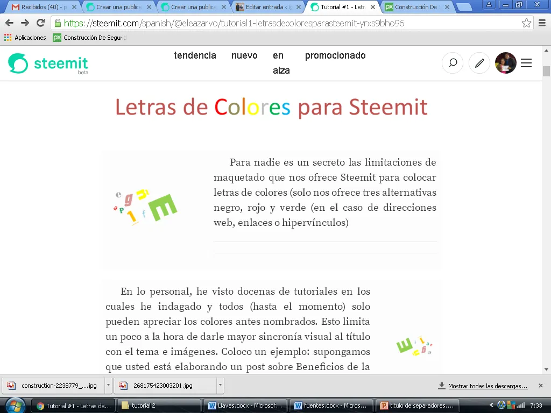Bookmark page with the star icon
551x413 pixels.
(x=526, y=23)
